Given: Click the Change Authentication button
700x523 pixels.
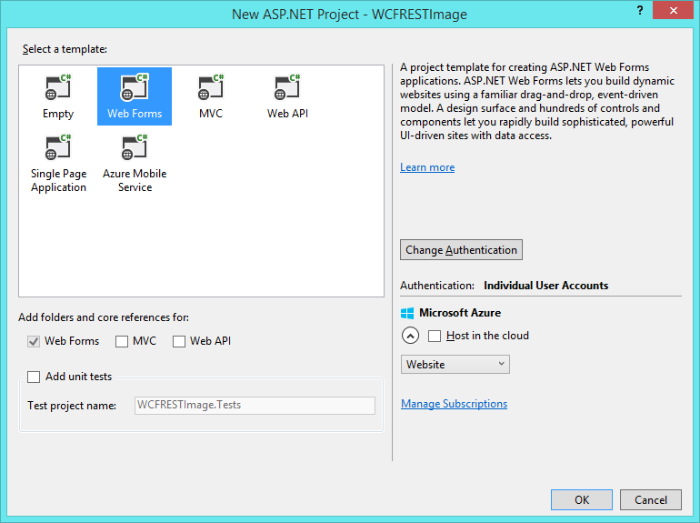Looking at the screenshot, I should point(461,250).
